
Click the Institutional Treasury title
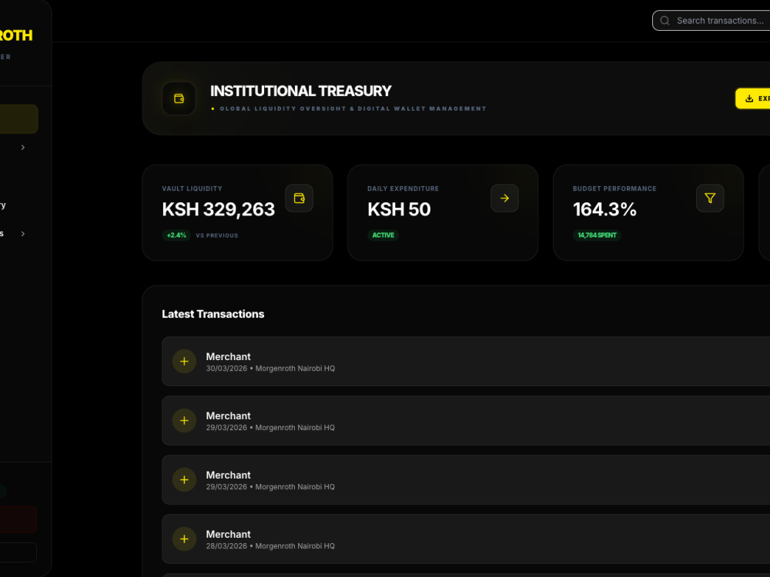click(300, 92)
